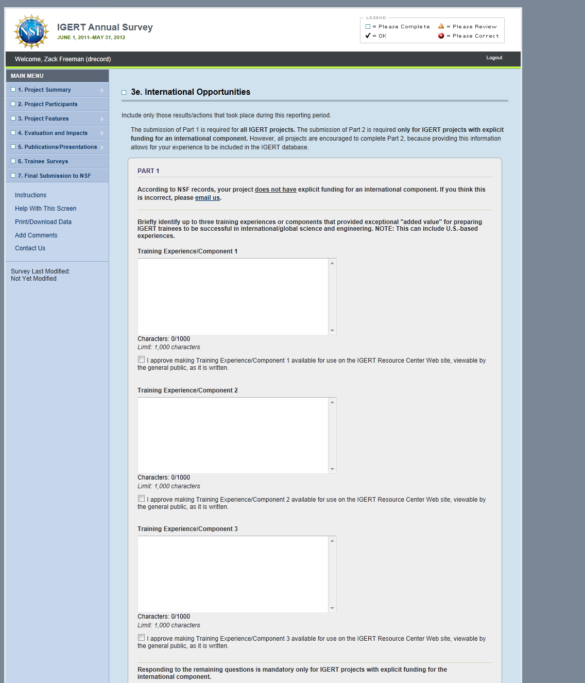Click the email us link

208,198
